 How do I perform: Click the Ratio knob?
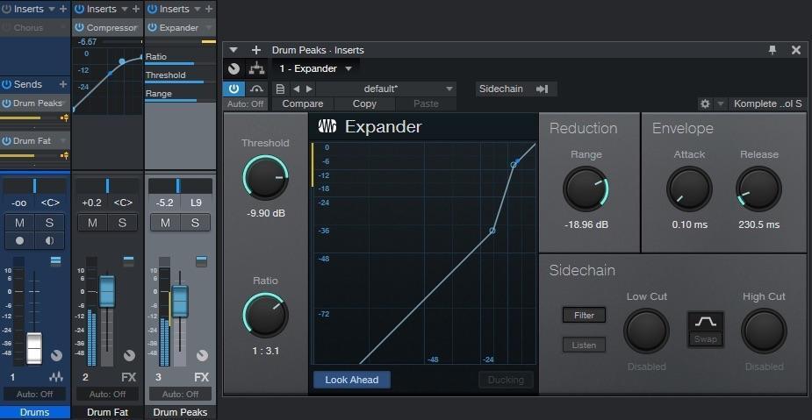click(x=265, y=315)
